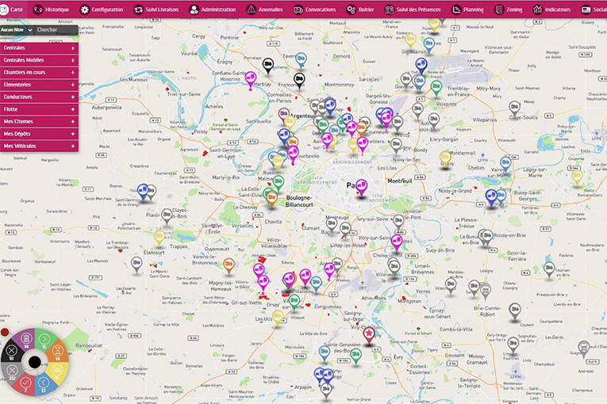Select the gray marker near Tournan-en-Brie

point(549,269)
